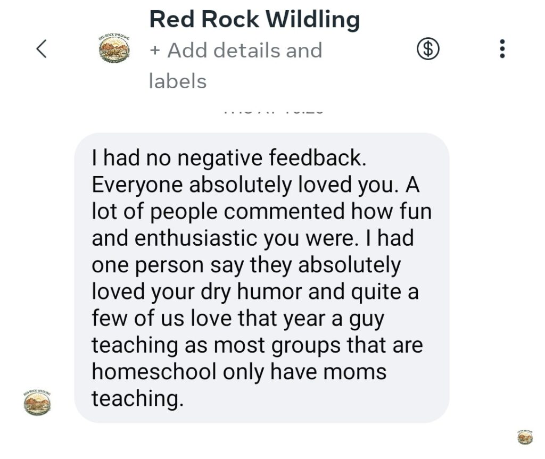Select the gray feedback message bubble
The image size is (545, 459).
(x=261, y=277)
